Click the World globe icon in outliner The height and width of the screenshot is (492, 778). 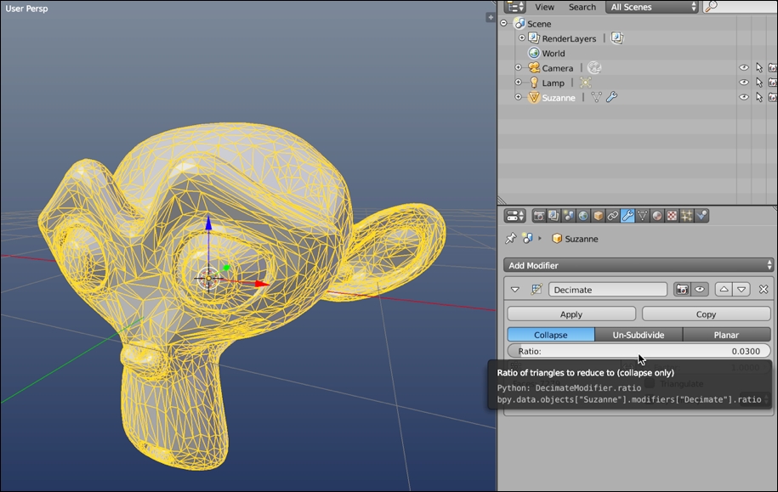click(534, 53)
